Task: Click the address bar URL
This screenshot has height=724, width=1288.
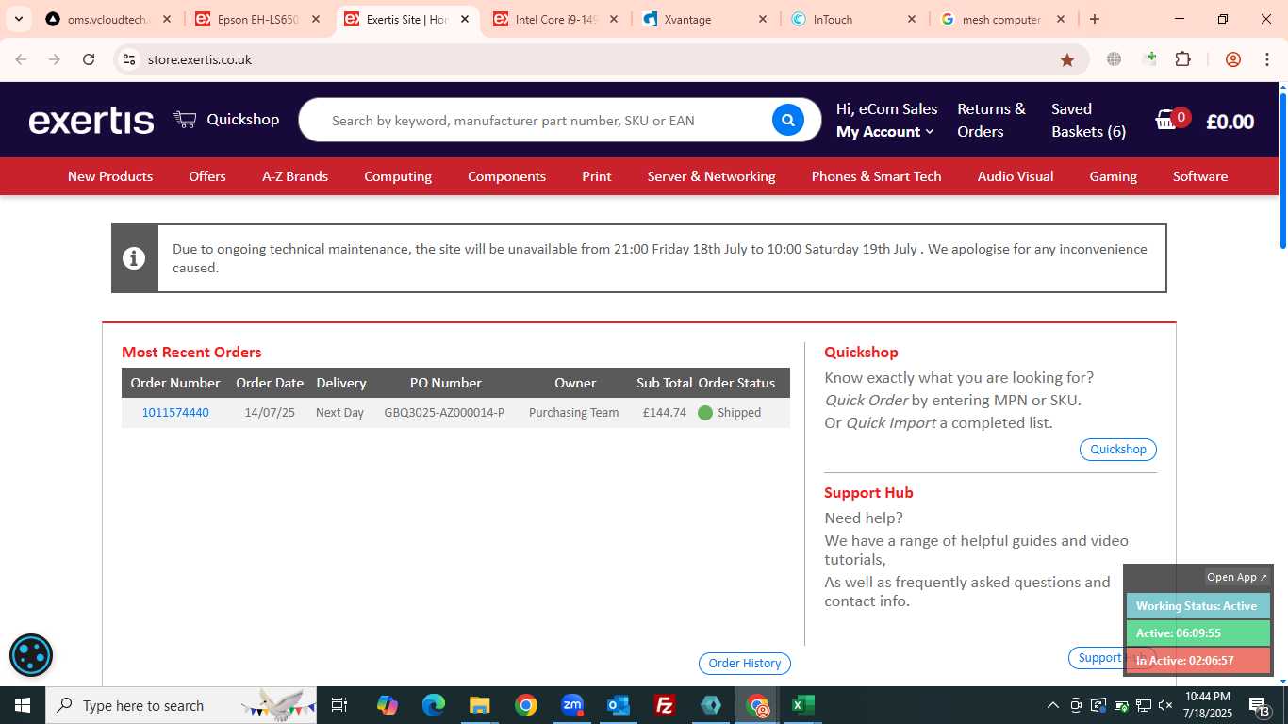Action: point(200,59)
